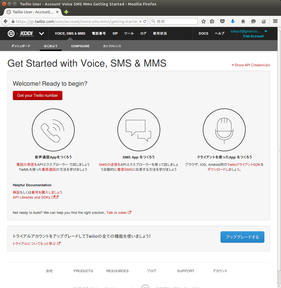
Task: Click the browser address bar URL
Action: click(x=77, y=22)
